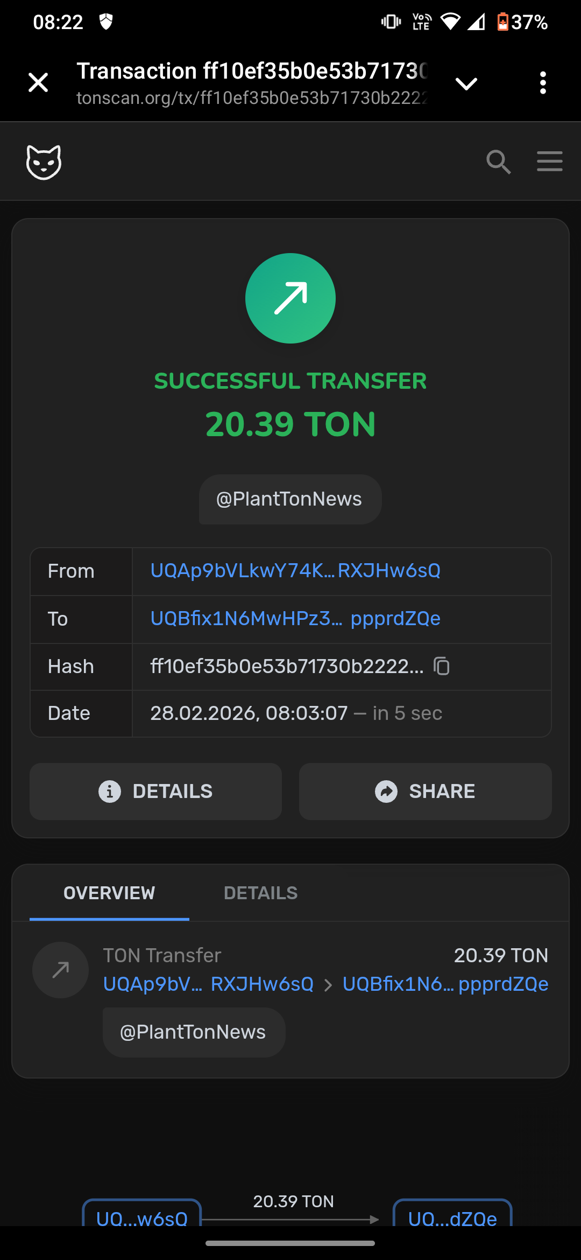Viewport: 581px width, 1260px height.
Task: Open the To address UQBfix1N6MwHPz3 link
Action: click(295, 619)
